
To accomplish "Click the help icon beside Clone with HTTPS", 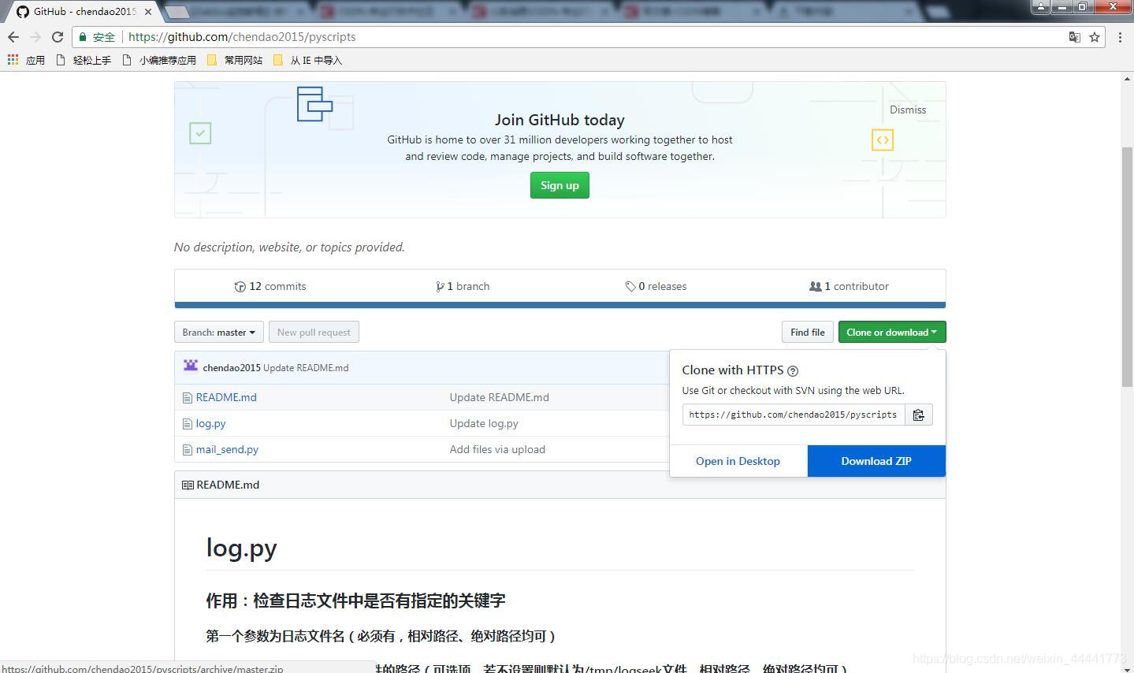I will click(x=793, y=371).
